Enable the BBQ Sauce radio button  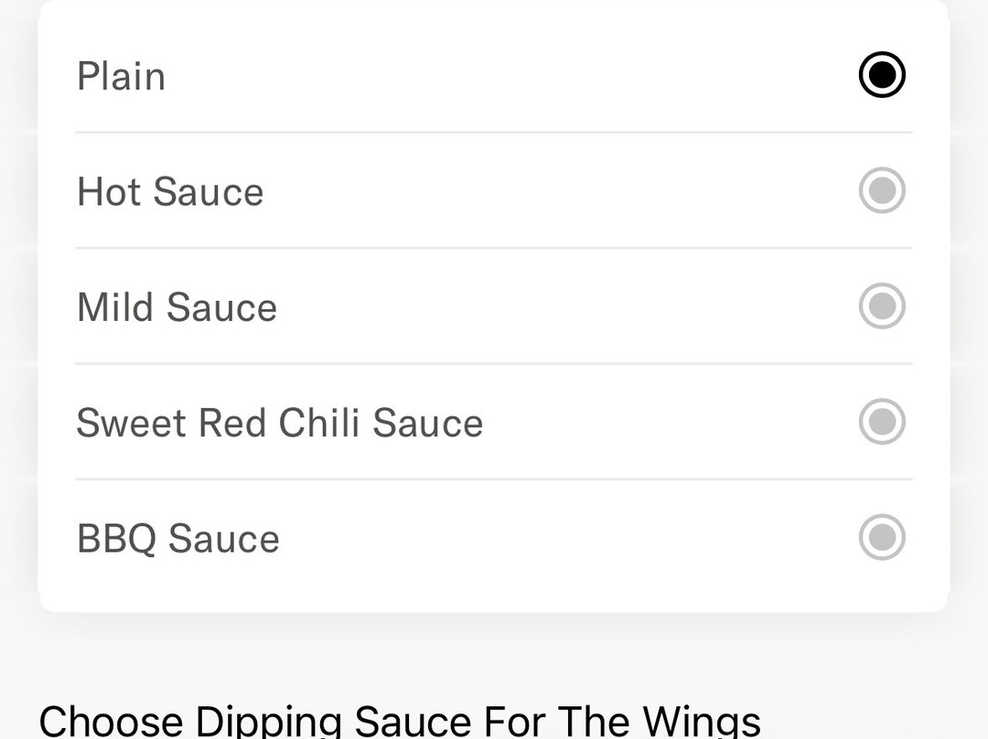(x=882, y=537)
